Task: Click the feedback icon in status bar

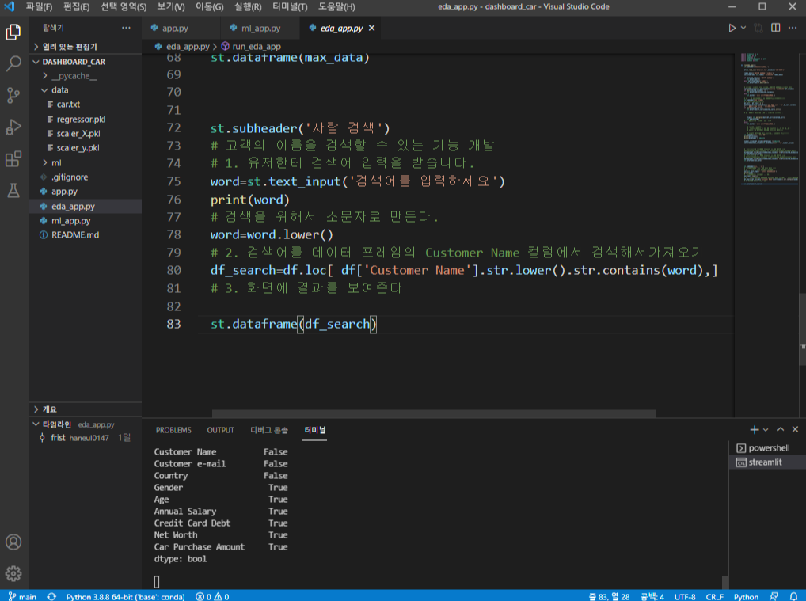Action: pyautogui.click(x=774, y=596)
